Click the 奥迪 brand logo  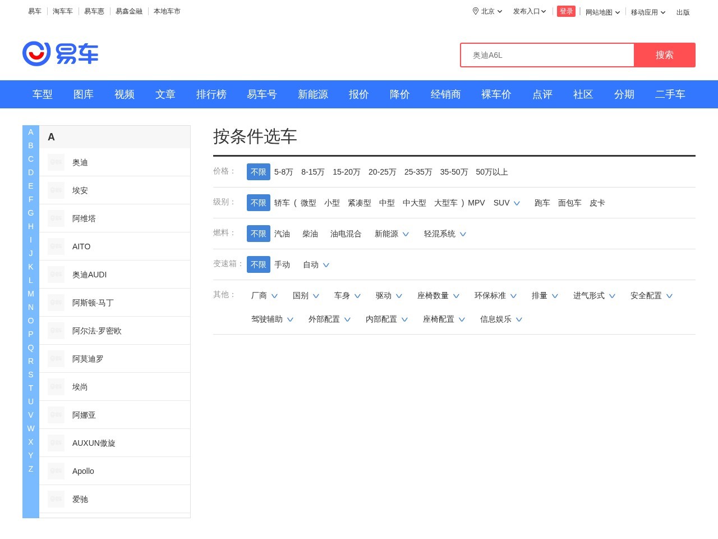pos(55,162)
